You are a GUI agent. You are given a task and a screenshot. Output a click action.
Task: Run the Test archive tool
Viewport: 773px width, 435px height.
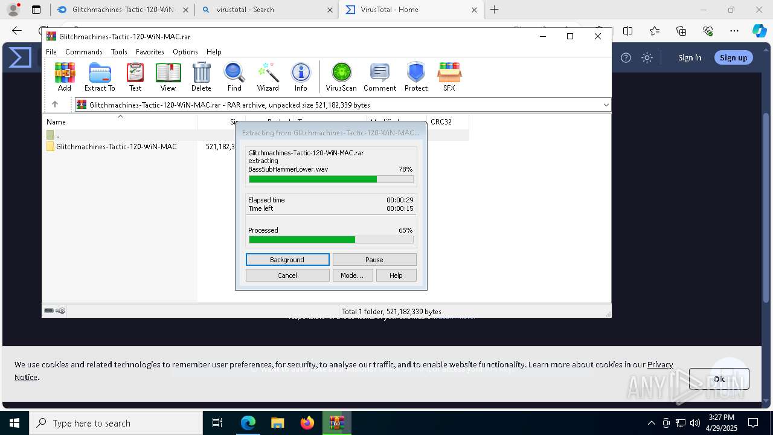coord(135,77)
